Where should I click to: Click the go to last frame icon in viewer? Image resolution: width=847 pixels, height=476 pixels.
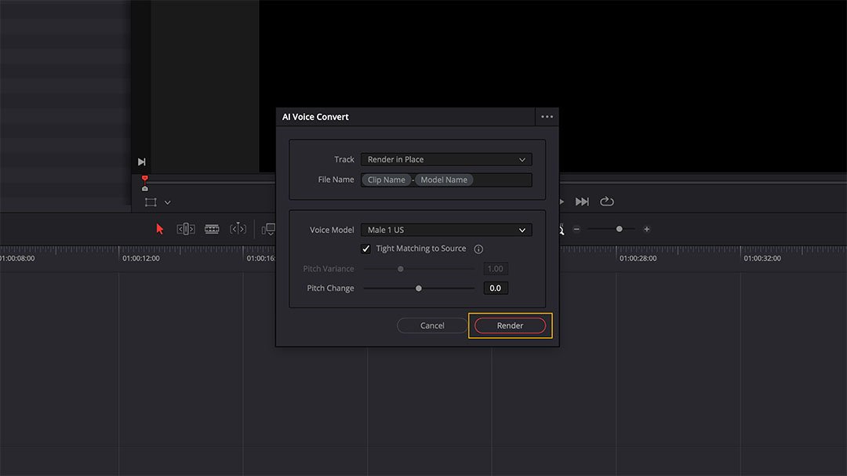point(141,162)
